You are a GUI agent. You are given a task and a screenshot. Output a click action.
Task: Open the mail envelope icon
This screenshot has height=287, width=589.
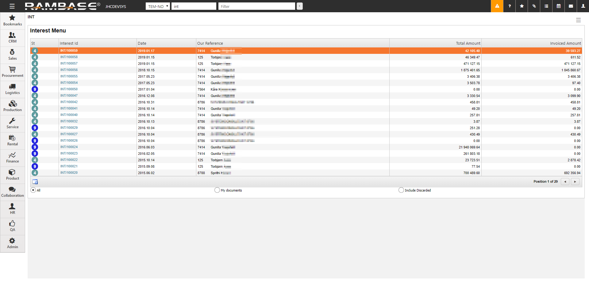coord(571,6)
